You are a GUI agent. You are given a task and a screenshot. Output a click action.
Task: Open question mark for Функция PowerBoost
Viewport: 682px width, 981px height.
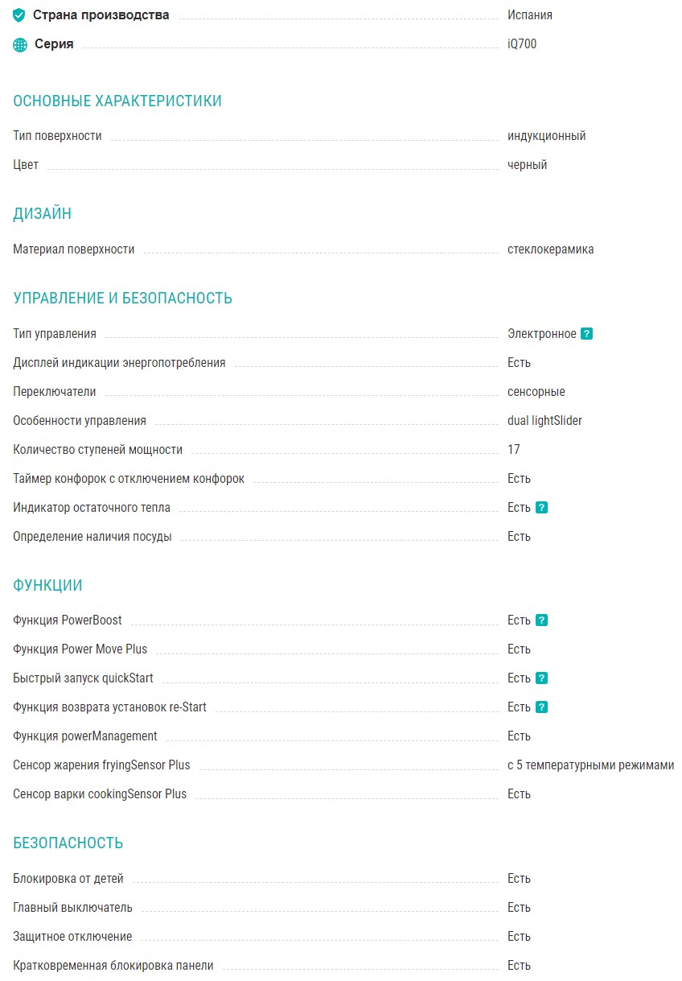(x=541, y=620)
